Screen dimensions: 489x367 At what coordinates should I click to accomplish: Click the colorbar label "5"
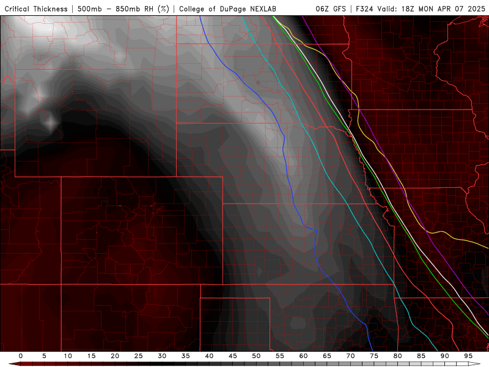point(44,356)
